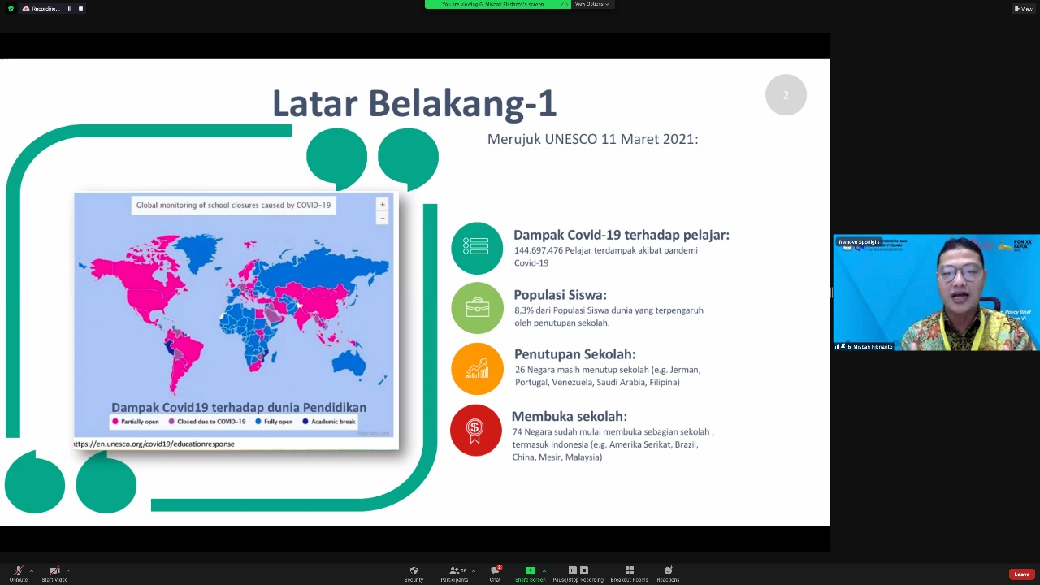1040x585 pixels.
Task: Click the Latar Belakang-1 slide title
Action: point(414,104)
